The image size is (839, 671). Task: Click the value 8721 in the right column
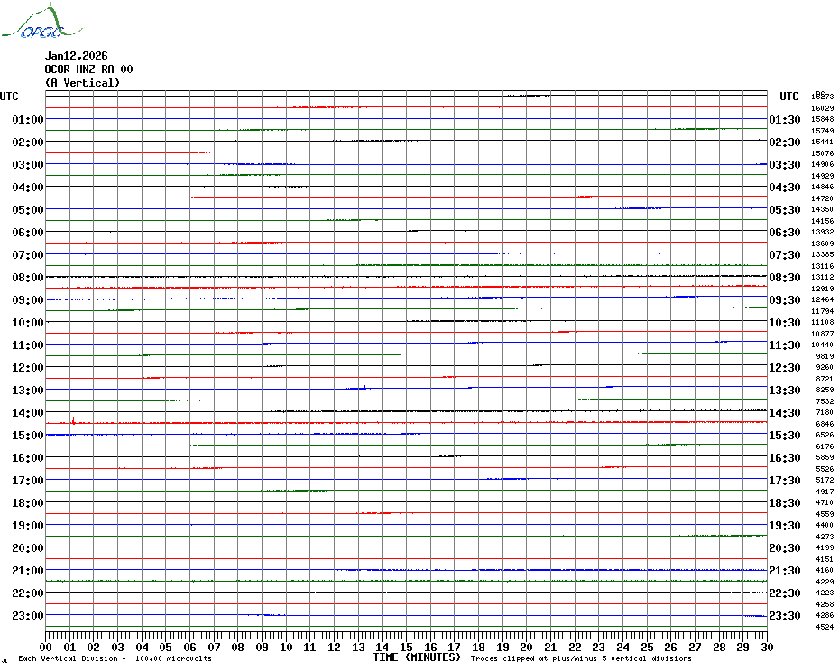point(825,379)
